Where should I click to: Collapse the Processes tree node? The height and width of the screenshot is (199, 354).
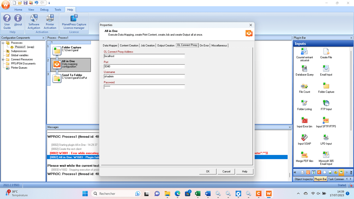pos(2,43)
